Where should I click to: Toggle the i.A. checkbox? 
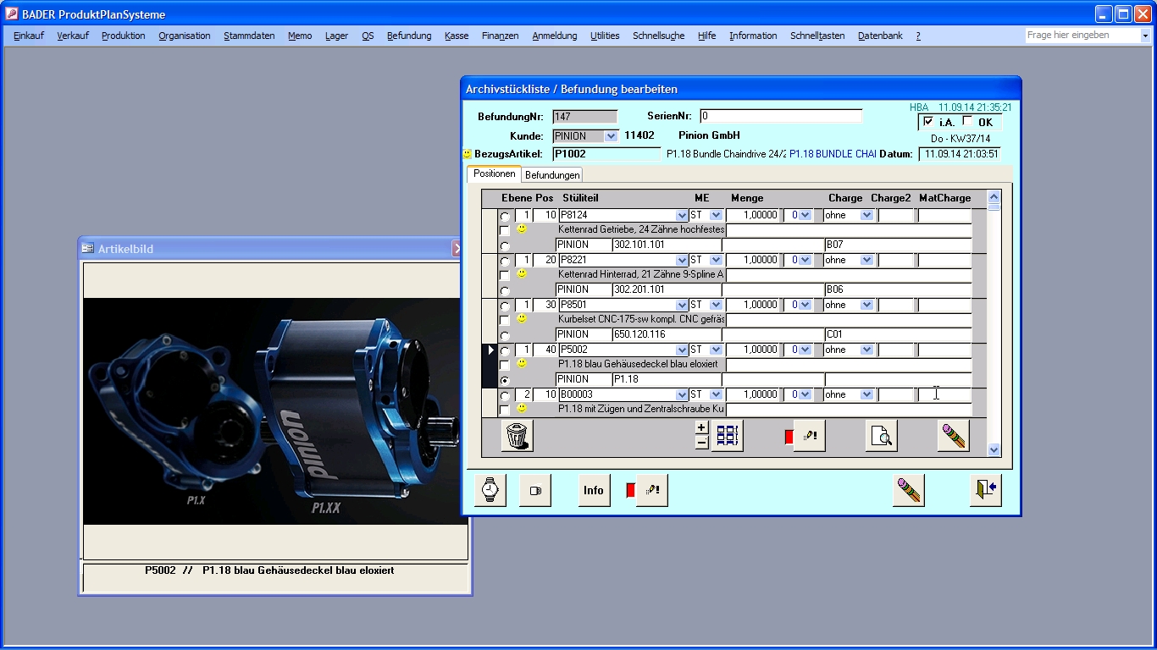[928, 122]
